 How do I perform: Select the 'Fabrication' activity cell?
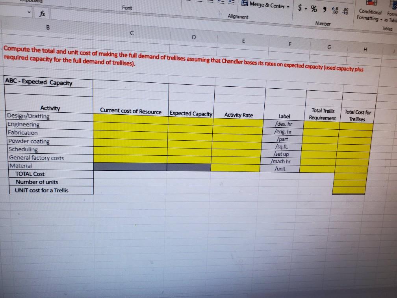point(49,133)
